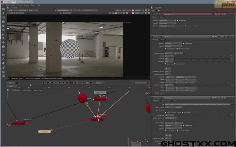Click reload button in ReadGeo panel
236x147 pixels.
178,107
